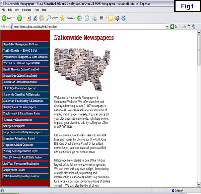Expand the Links chevron overflow
Image resolution: width=201 pixels, height=194 pixels.
[x=189, y=25]
